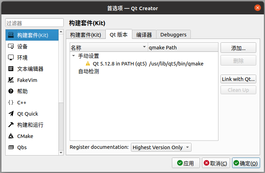The height and width of the screenshot is (173, 265).
Task: Click the 过滤器 filter input field
Action: (34, 23)
